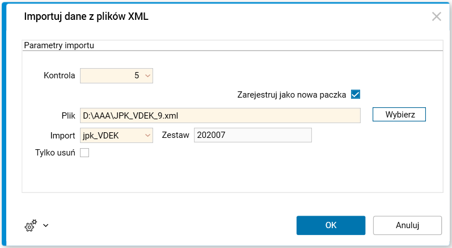The image size is (452, 248).
Task: Click the Kontrola field label
Action: coord(60,75)
